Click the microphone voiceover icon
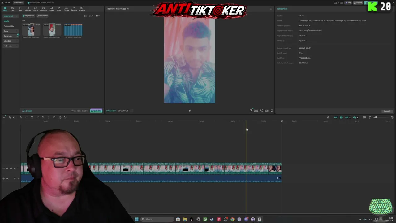 [x=328, y=117]
